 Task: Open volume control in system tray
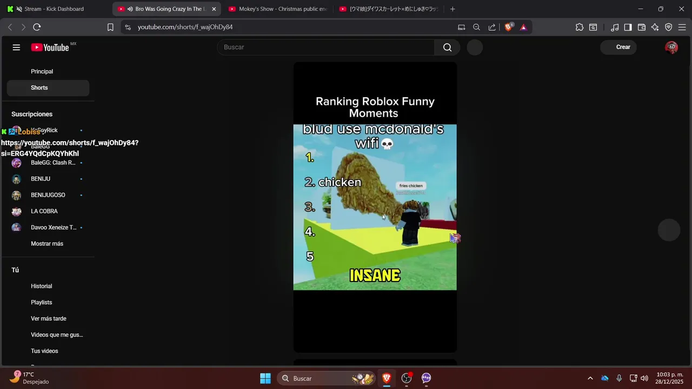click(644, 378)
